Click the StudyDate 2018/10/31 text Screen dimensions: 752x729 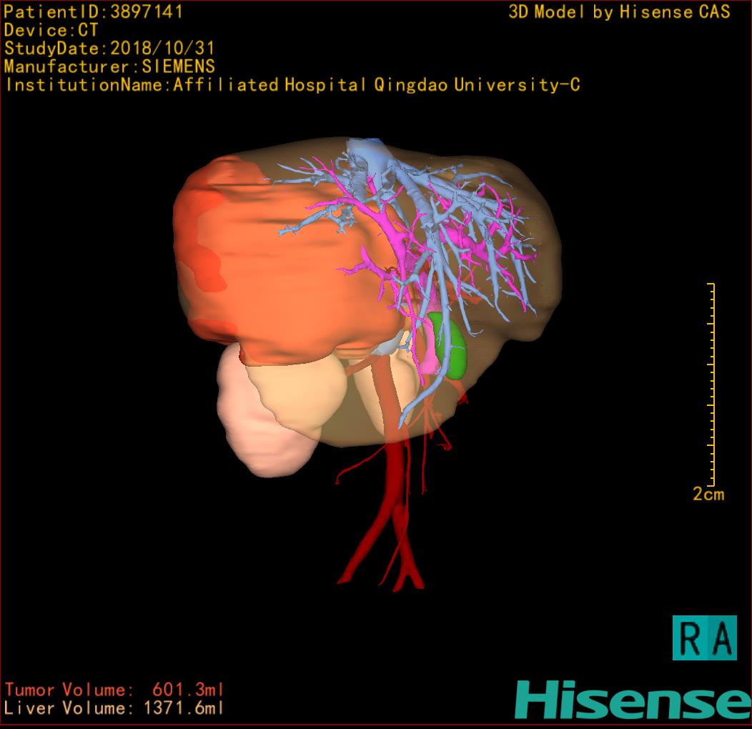click(x=109, y=49)
